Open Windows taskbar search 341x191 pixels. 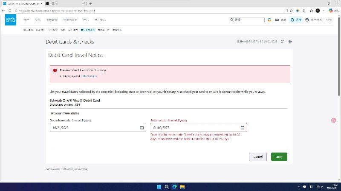pyautogui.click(x=167, y=187)
